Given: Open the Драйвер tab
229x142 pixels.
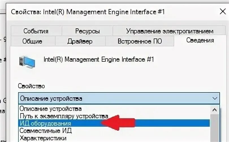Looking at the screenshot, I should coord(80,41).
